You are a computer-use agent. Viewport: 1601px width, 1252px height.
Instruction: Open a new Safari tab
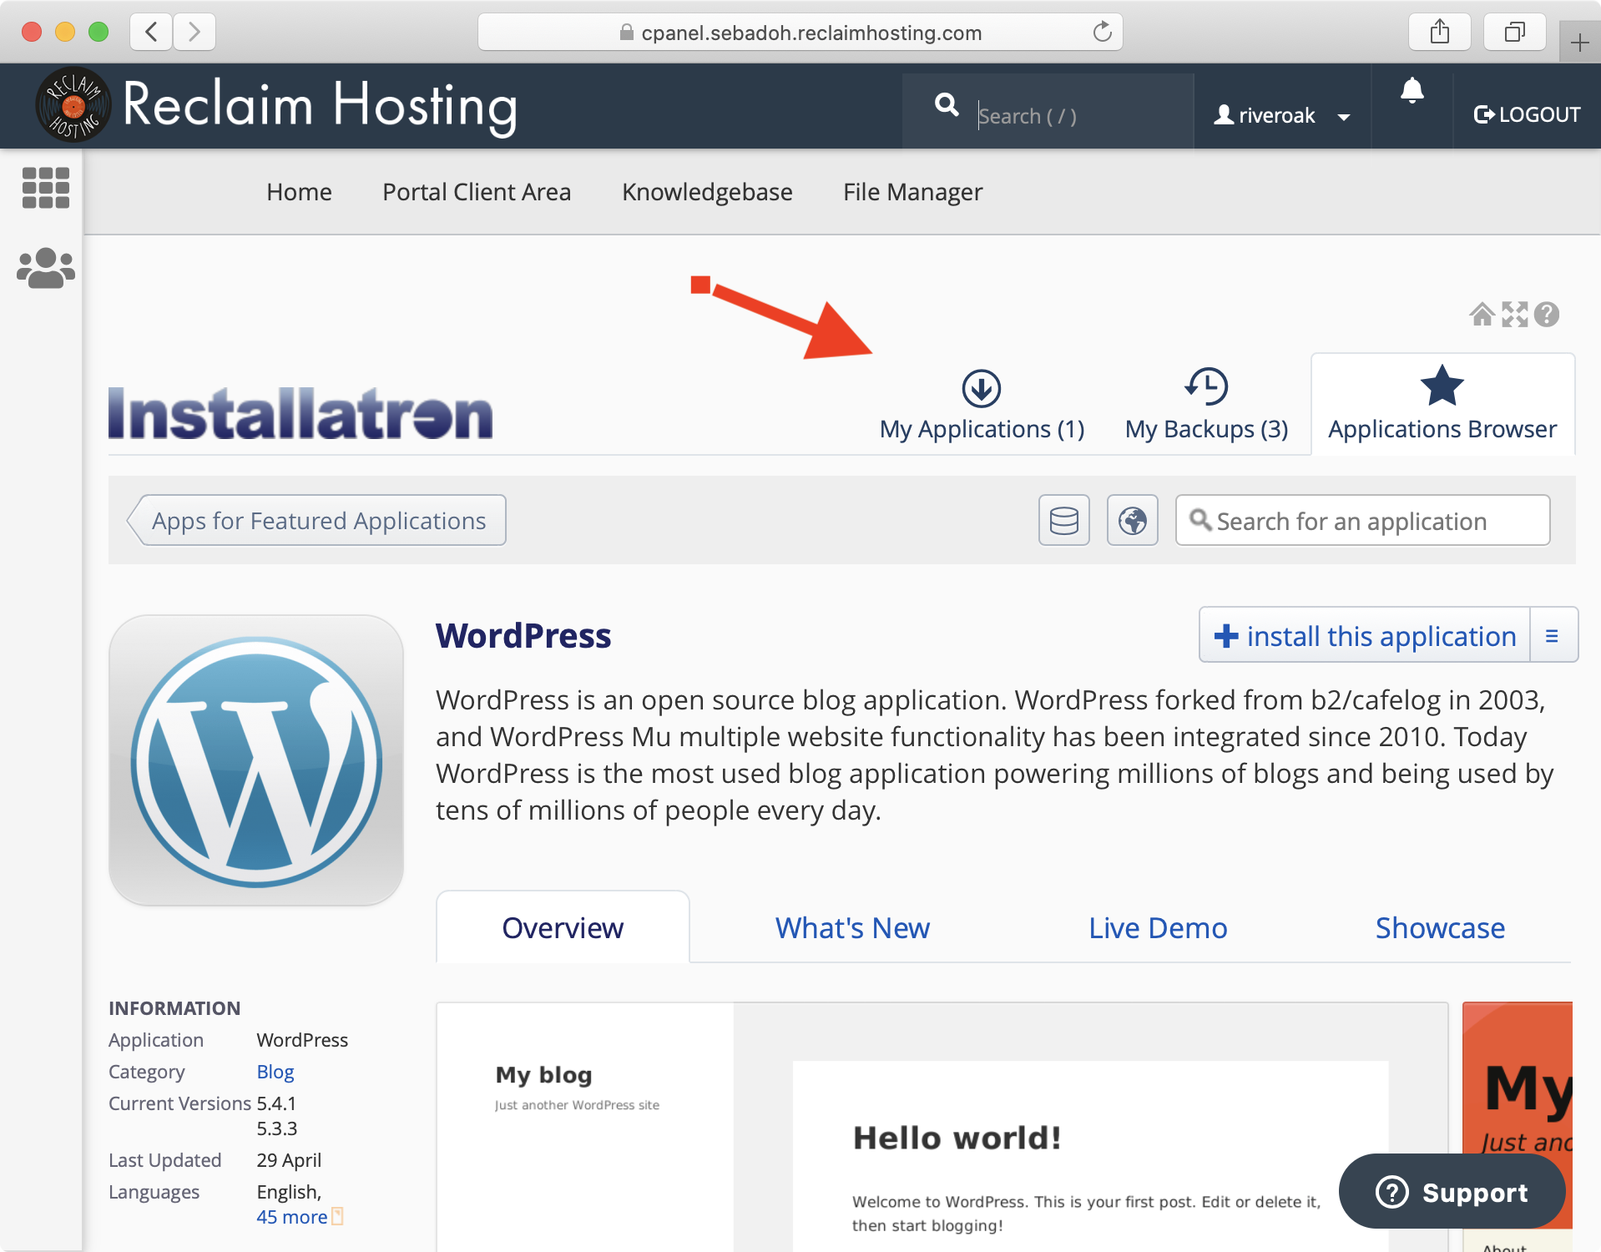[x=1579, y=43]
